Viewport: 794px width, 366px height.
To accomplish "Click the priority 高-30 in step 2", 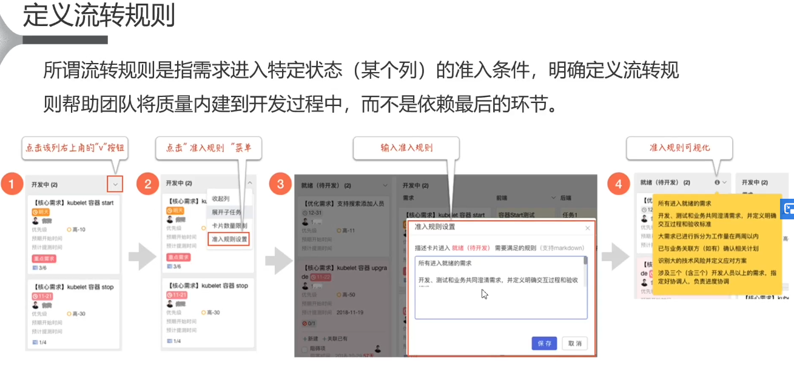I will 210,313.
